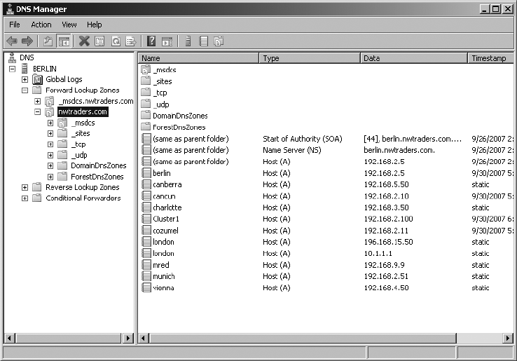Viewport: 517px width, 361px height.
Task: Click the record icon beside canberra
Action: [x=146, y=184]
